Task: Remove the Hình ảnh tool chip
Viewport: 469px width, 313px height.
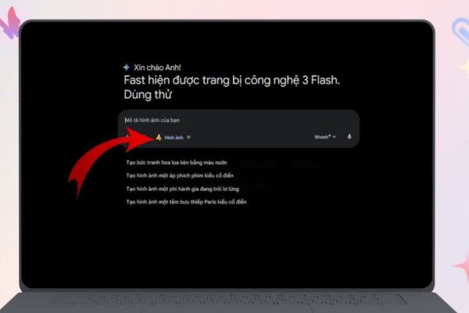Action: [x=188, y=137]
